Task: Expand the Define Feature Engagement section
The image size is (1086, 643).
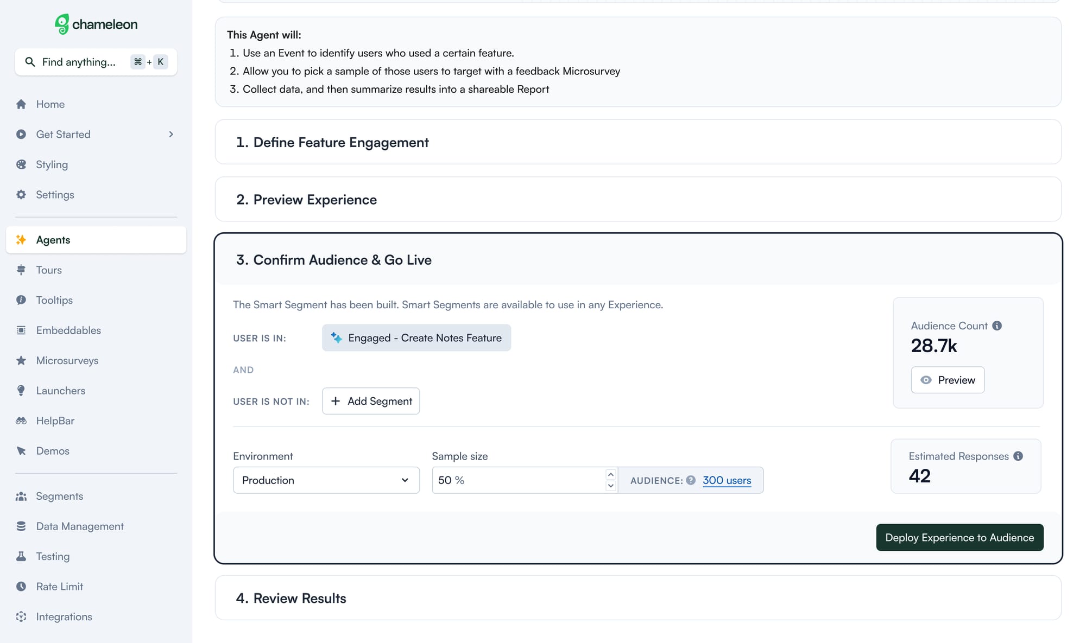Action: (x=638, y=142)
